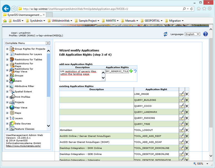The width and height of the screenshot is (215, 168).
Task: Click the sidebar menu scrollbar thumb
Action: tap(48, 75)
